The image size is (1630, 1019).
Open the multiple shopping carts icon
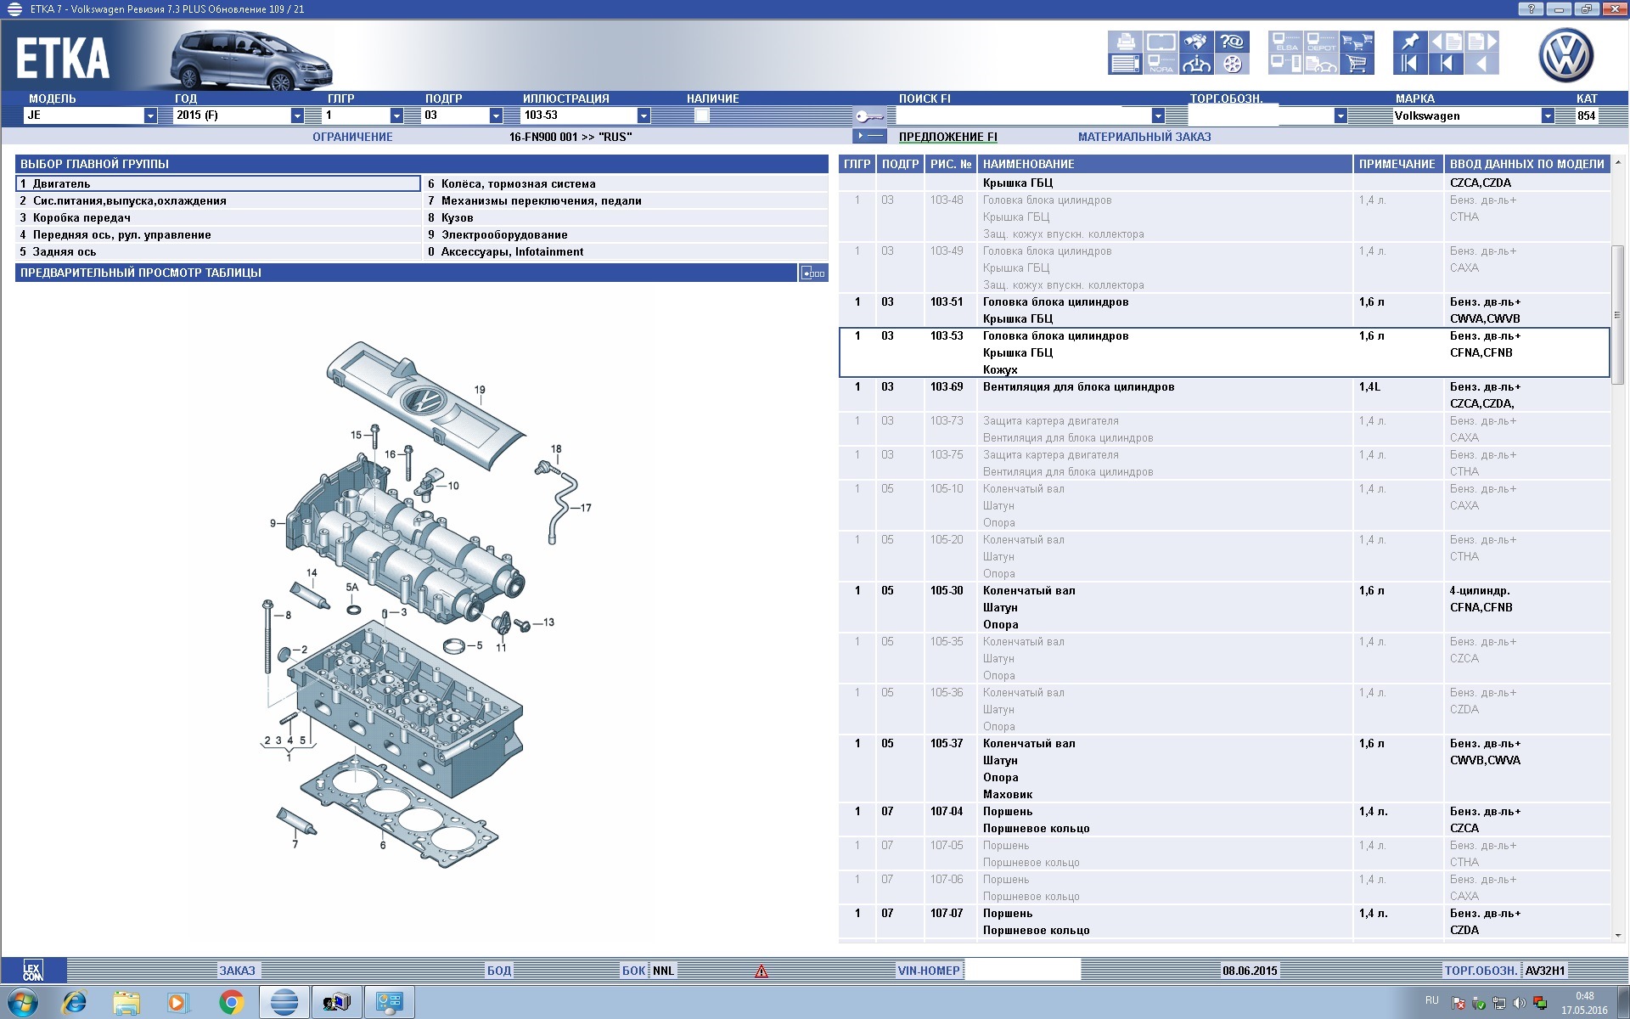[x=1357, y=42]
